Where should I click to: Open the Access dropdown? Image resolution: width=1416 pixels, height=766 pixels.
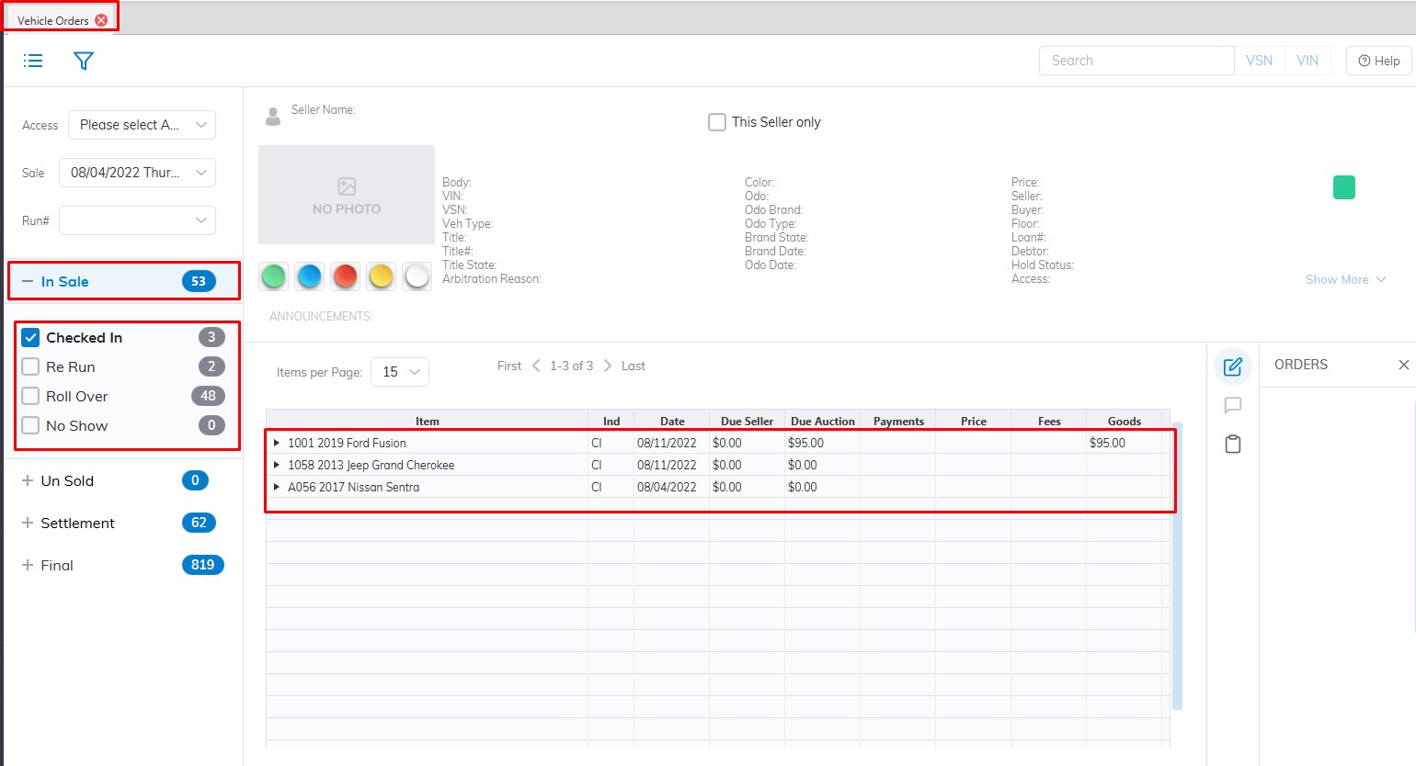(142, 125)
